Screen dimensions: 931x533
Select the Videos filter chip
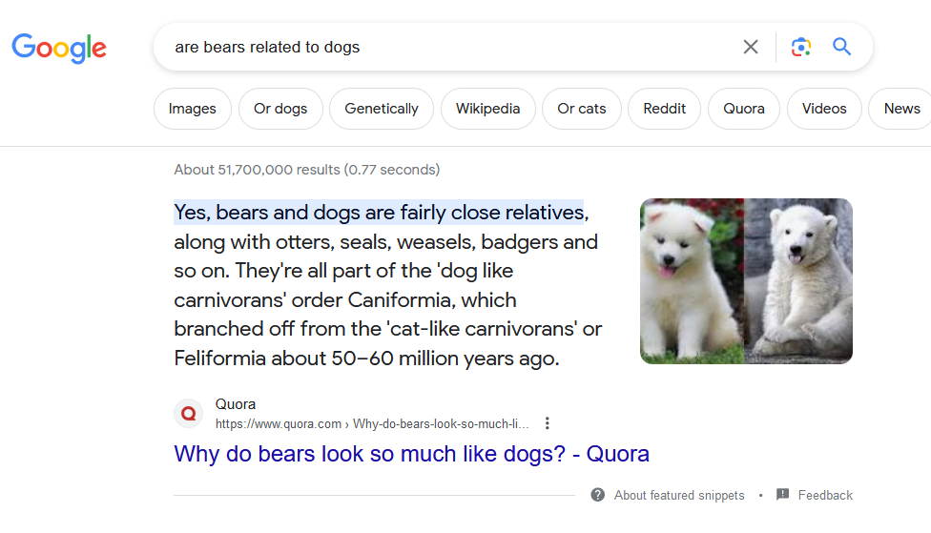click(x=824, y=109)
